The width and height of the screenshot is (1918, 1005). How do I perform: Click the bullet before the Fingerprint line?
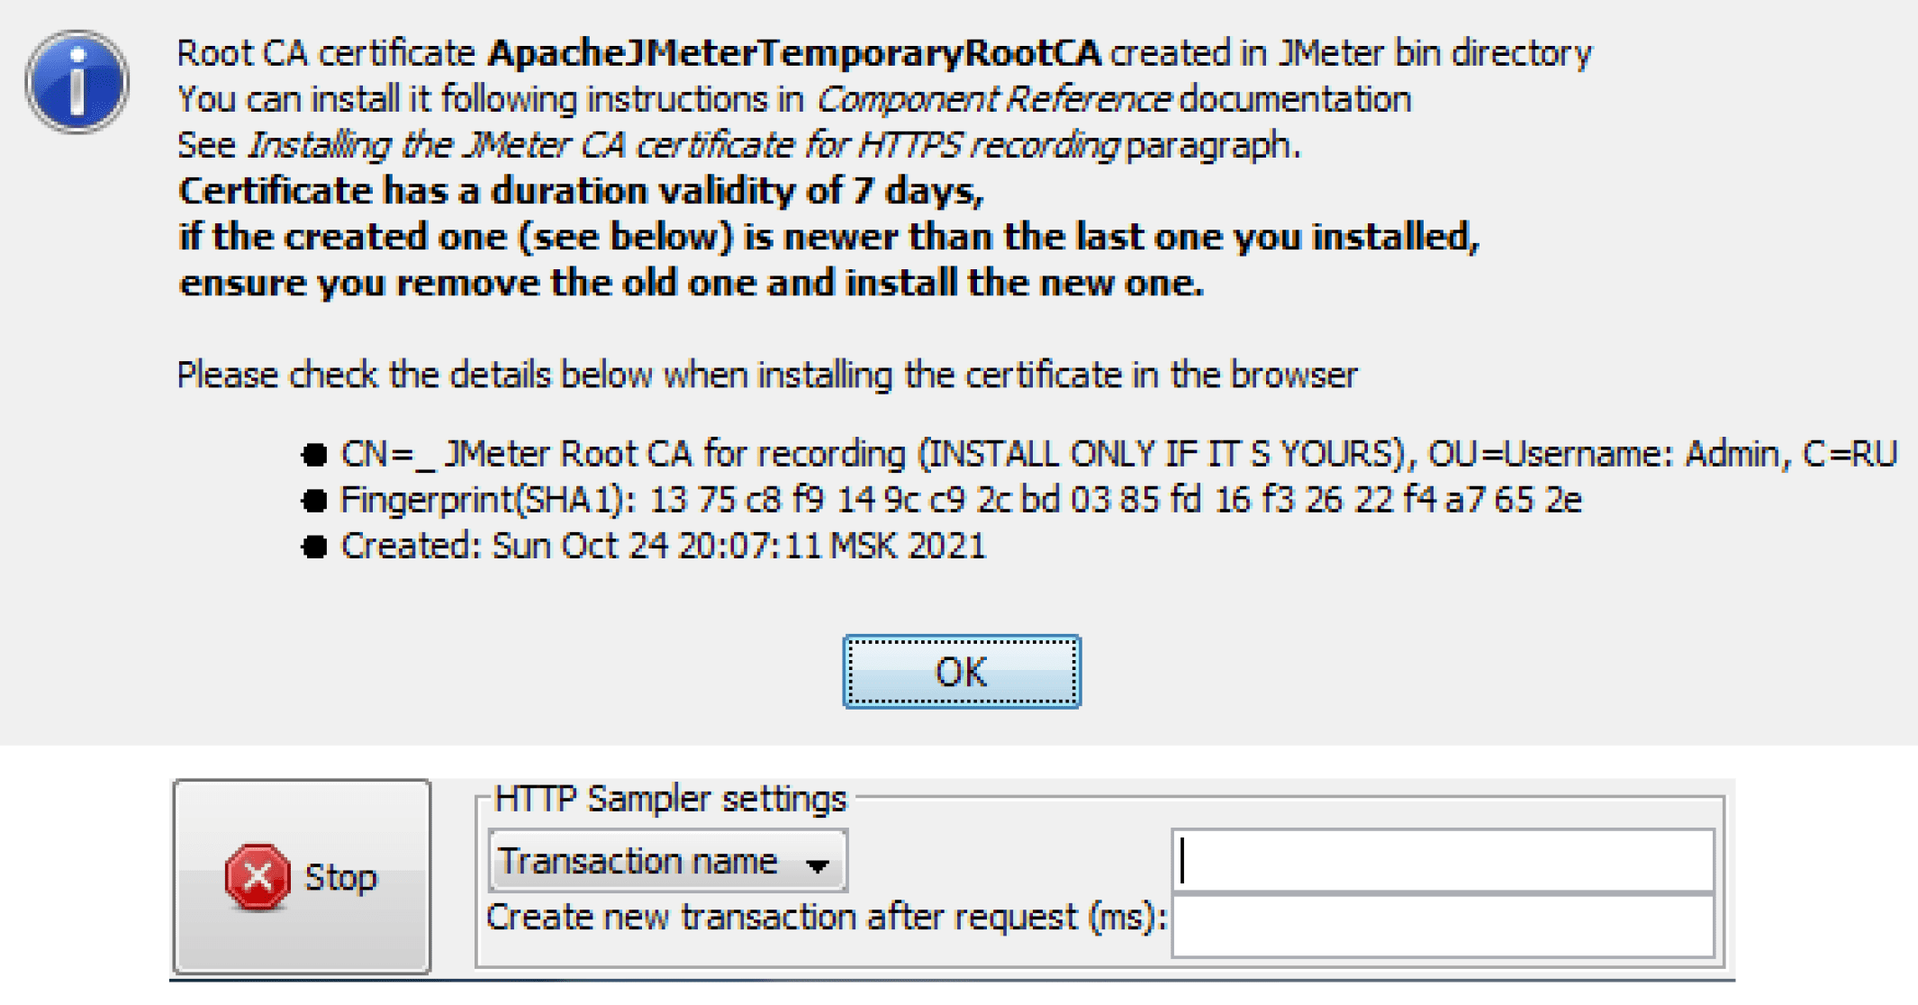click(314, 501)
